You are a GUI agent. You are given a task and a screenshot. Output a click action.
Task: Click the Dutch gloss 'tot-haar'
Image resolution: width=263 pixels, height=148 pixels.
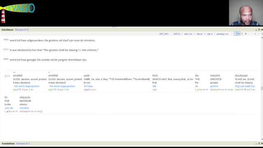point(88,86)
